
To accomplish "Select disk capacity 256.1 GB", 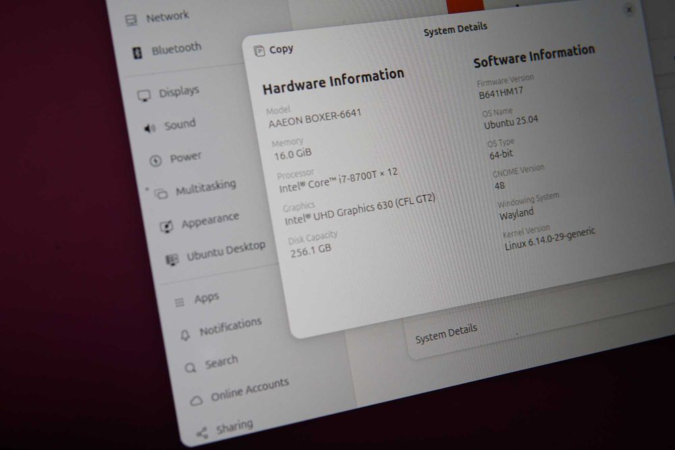I will point(310,250).
